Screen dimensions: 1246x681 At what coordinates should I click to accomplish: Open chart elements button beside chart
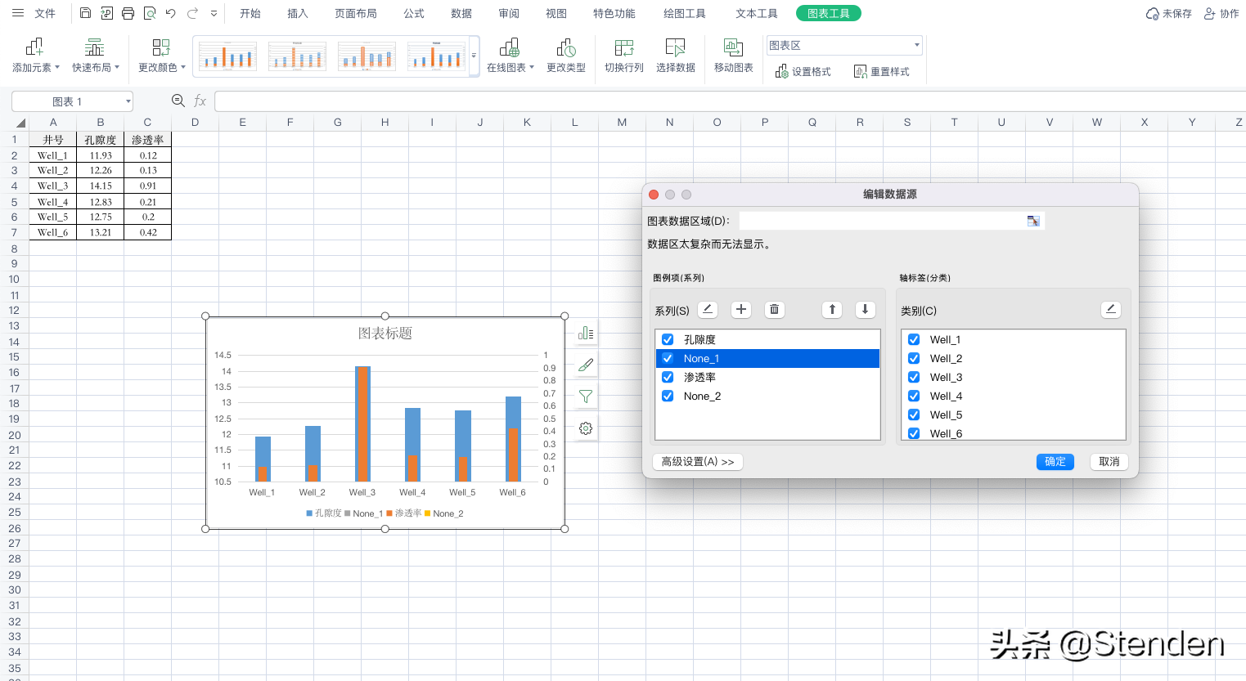coord(586,333)
